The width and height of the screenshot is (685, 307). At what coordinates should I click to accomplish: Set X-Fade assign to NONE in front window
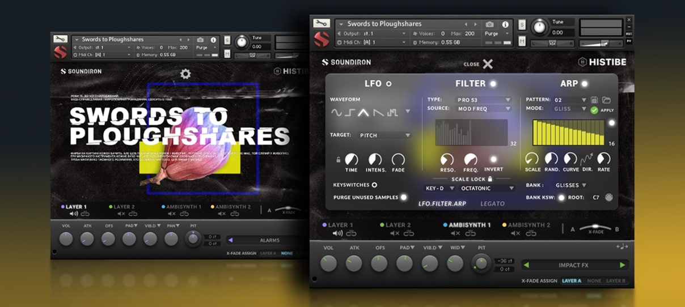point(594,280)
